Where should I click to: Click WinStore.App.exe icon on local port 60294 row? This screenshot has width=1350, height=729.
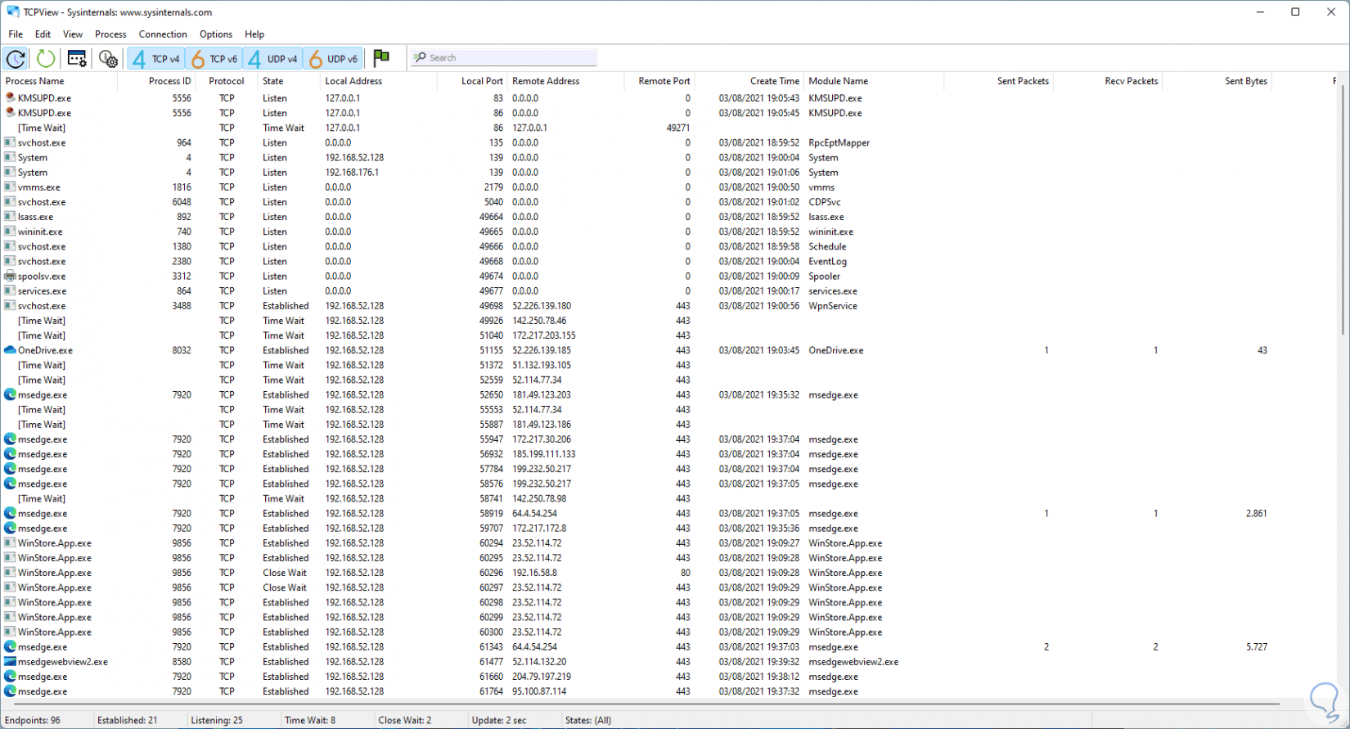coord(10,543)
